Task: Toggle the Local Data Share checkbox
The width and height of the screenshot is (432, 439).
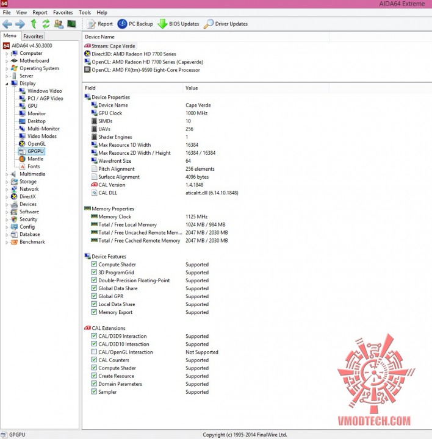Action: [x=94, y=304]
